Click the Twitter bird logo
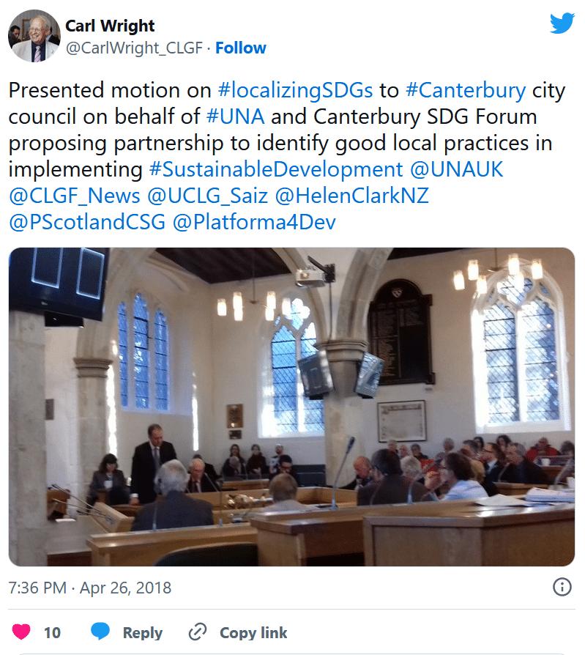This screenshot has height=655, width=585. click(562, 23)
